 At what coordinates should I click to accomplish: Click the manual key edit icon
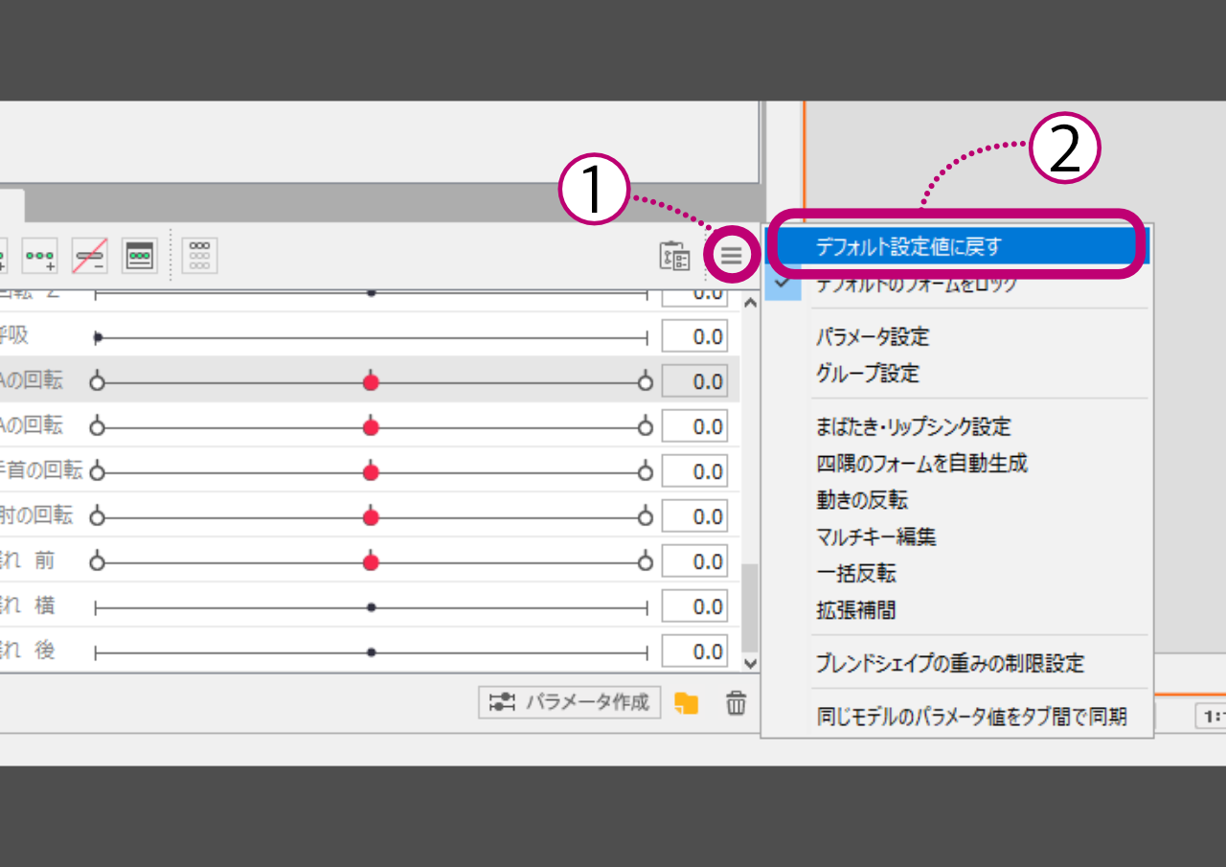140,256
